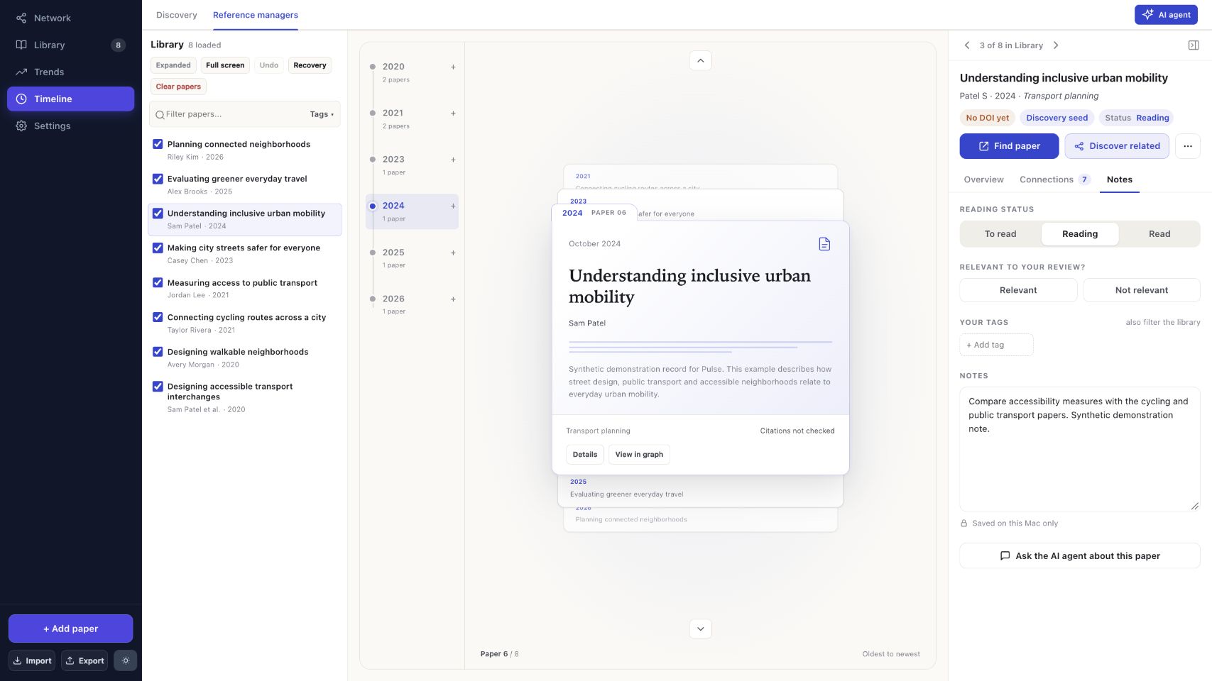Uncheck Designing walkable neighborhoods

[x=158, y=352]
